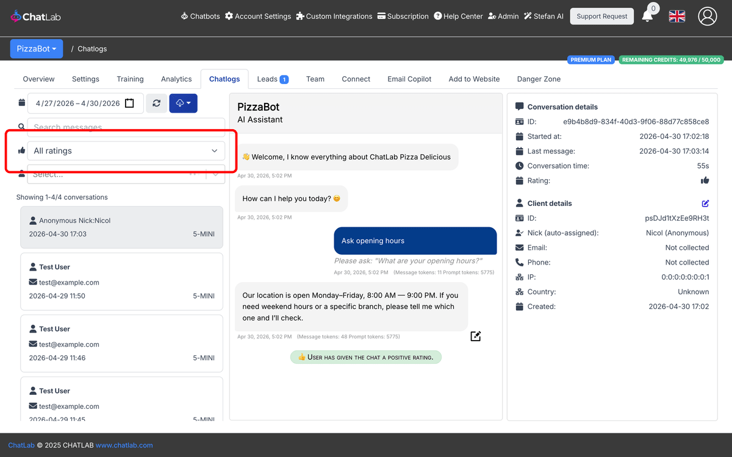The image size is (732, 457).
Task: Click the Support Request button
Action: [601, 16]
